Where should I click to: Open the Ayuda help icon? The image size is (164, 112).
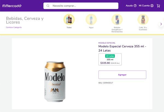[x=135, y=6]
